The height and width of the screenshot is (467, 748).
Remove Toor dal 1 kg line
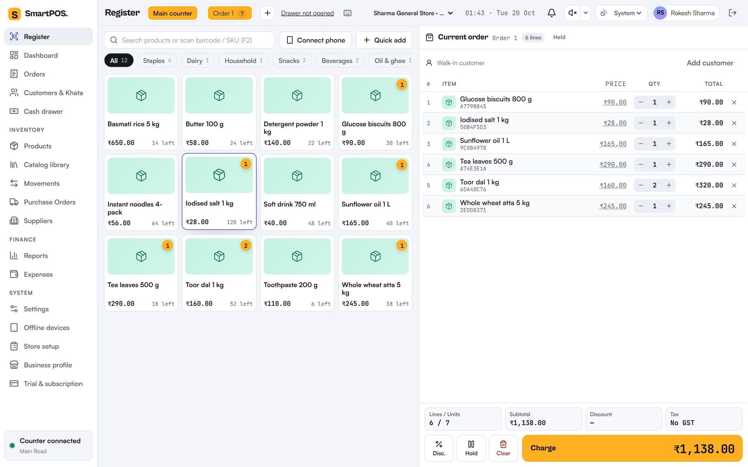734,185
